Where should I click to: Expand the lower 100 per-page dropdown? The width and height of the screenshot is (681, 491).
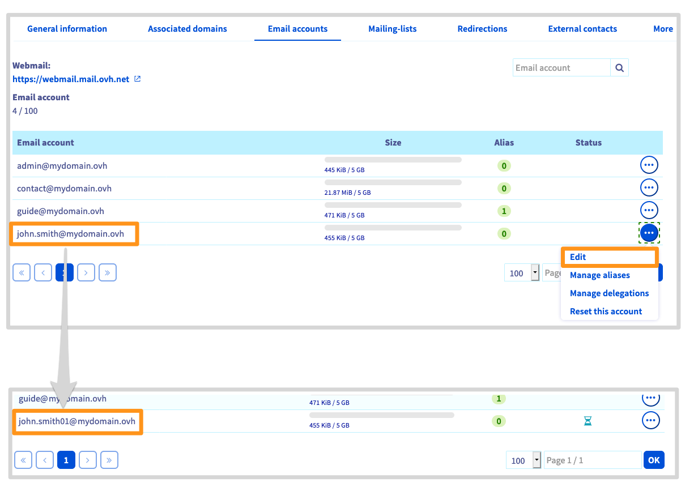tap(537, 460)
